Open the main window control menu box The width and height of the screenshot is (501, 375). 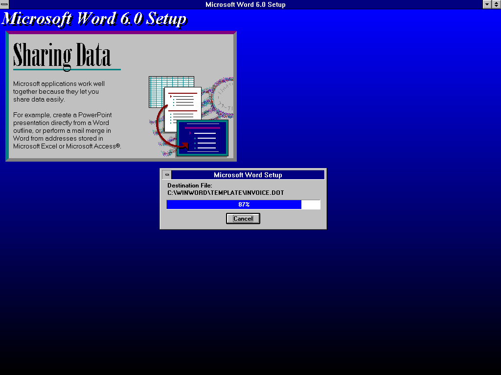point(4,4)
